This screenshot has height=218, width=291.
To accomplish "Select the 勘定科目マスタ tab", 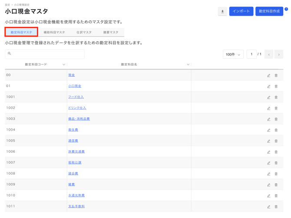I will (21, 32).
